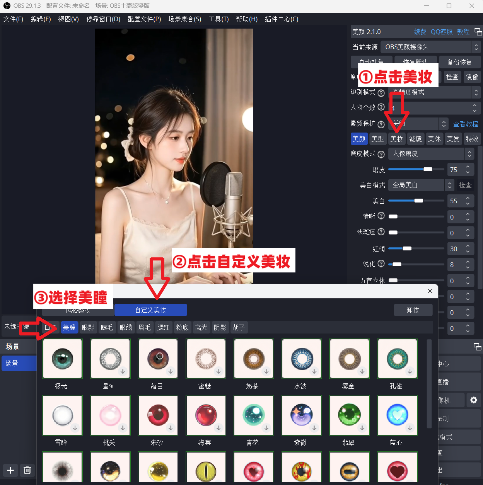Image resolution: width=483 pixels, height=485 pixels.
Task: Select the 海棠 contact lens thumbnail
Action: coord(206,415)
